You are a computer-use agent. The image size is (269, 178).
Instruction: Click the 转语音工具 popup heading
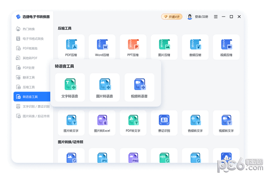click(64, 66)
